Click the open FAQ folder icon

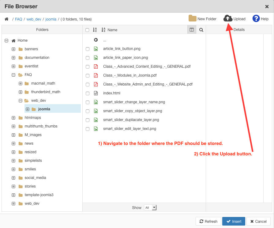point(21,75)
